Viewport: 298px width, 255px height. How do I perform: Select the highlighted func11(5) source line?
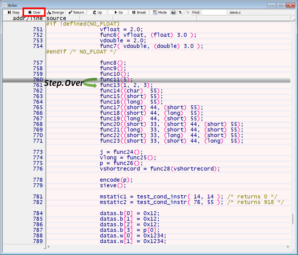[x=114, y=79]
